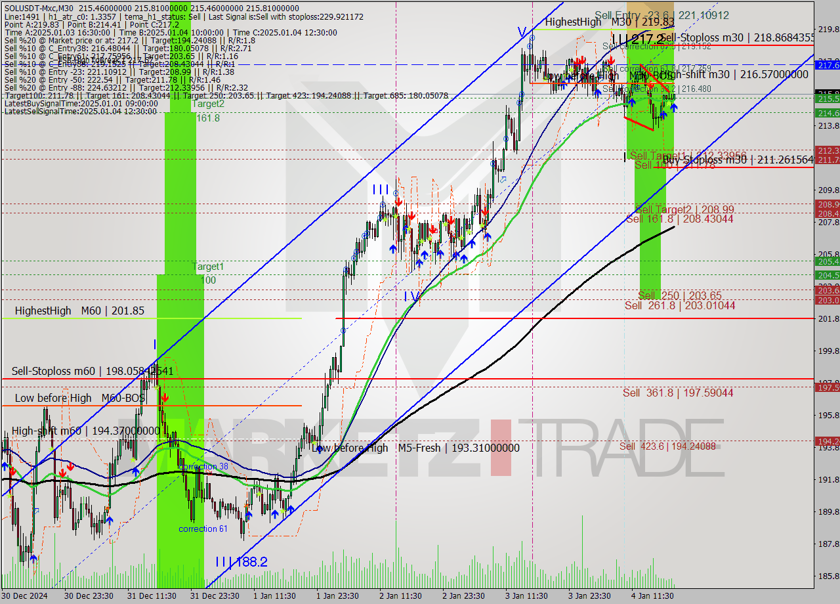Click 'Sell %10 @ Entry -23: 221.10912' line
840x604 pixels.
pos(119,72)
